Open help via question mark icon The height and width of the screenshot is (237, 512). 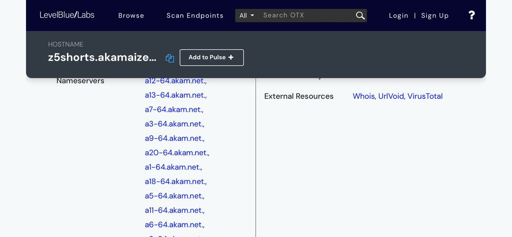[x=471, y=15]
